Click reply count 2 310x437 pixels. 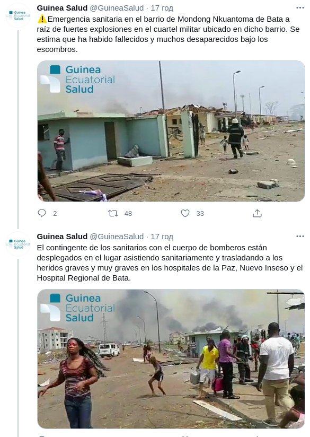click(55, 214)
